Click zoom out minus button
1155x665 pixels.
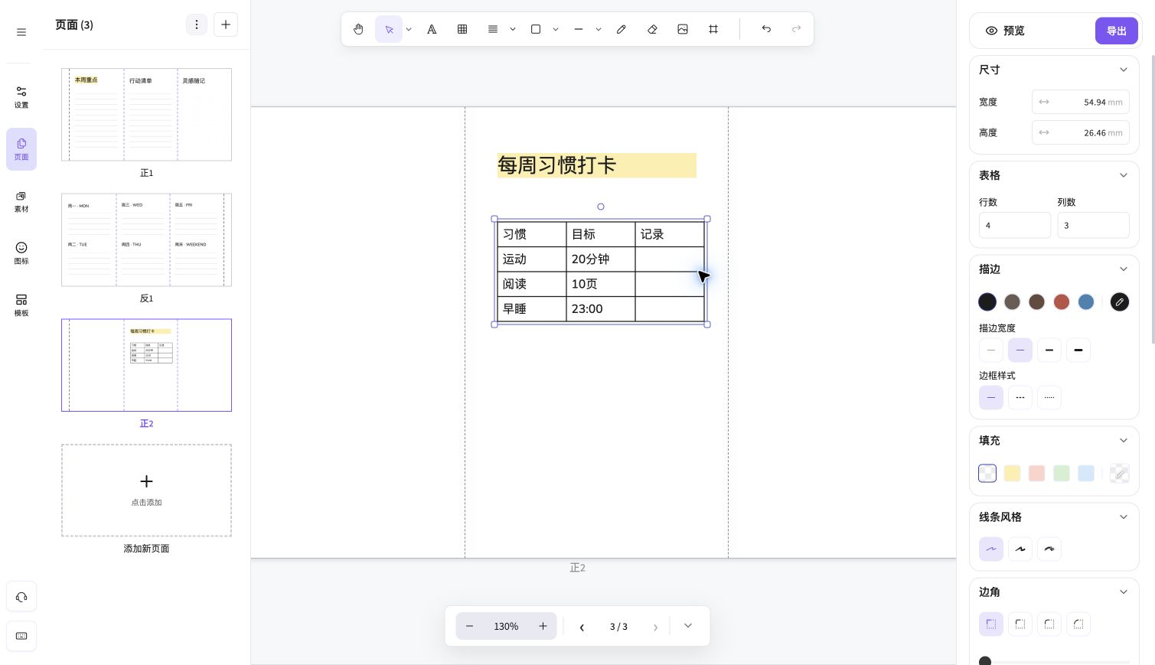(469, 626)
